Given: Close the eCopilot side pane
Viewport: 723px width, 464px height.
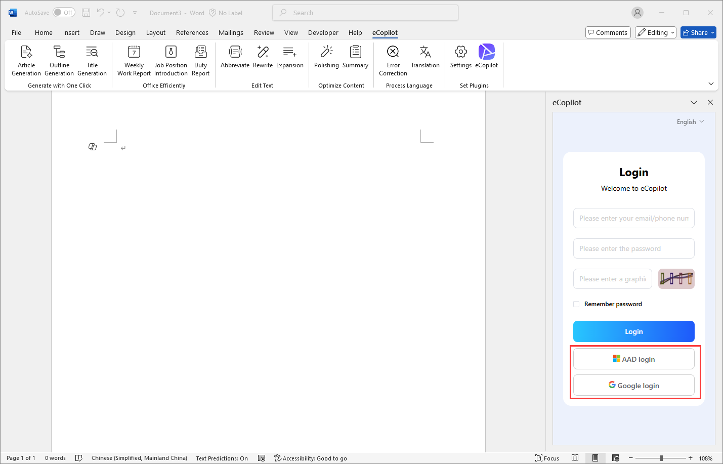Looking at the screenshot, I should click(710, 102).
